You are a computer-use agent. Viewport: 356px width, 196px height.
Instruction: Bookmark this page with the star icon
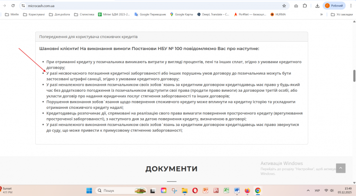click(x=284, y=6)
